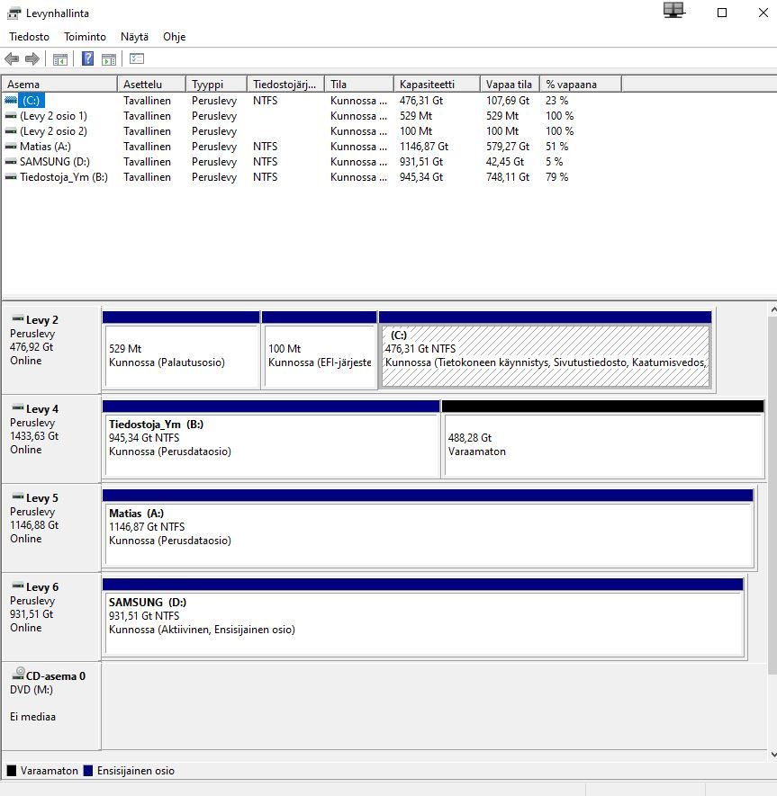Sort by the Tyyppi column header

pyautogui.click(x=216, y=85)
